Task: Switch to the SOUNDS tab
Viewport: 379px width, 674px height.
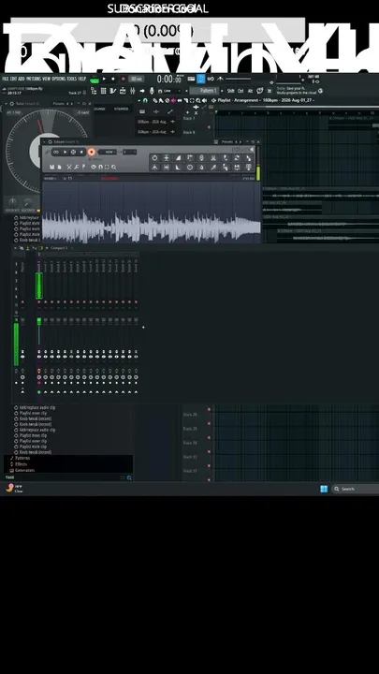Action: [x=100, y=110]
